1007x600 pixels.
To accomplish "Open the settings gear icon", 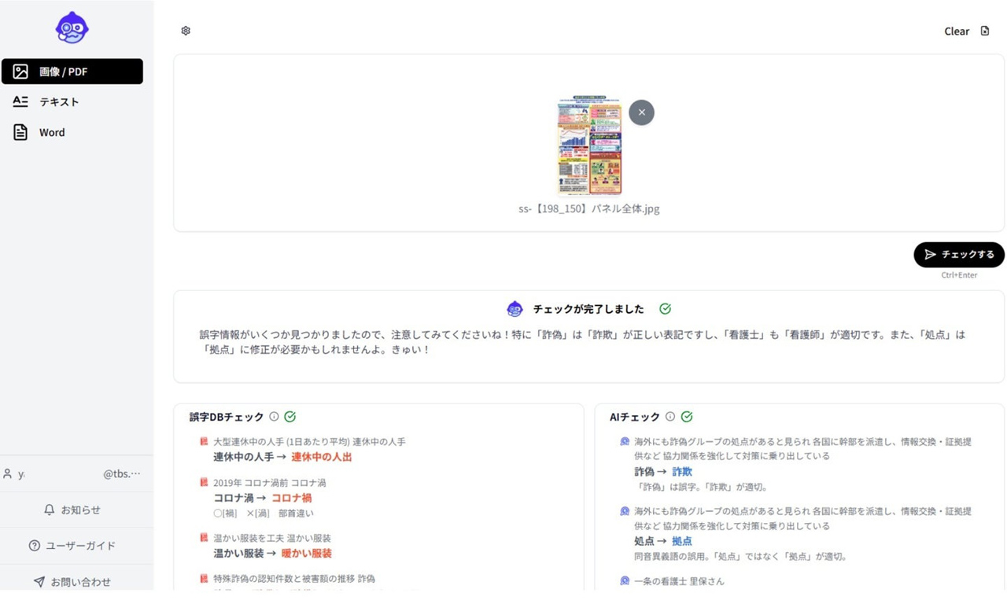I will (186, 31).
